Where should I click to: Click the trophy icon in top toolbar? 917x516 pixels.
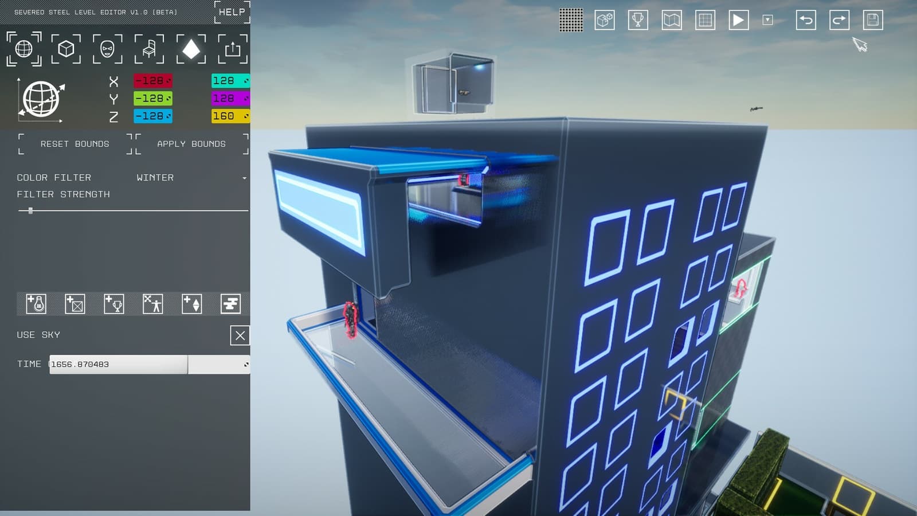point(638,20)
